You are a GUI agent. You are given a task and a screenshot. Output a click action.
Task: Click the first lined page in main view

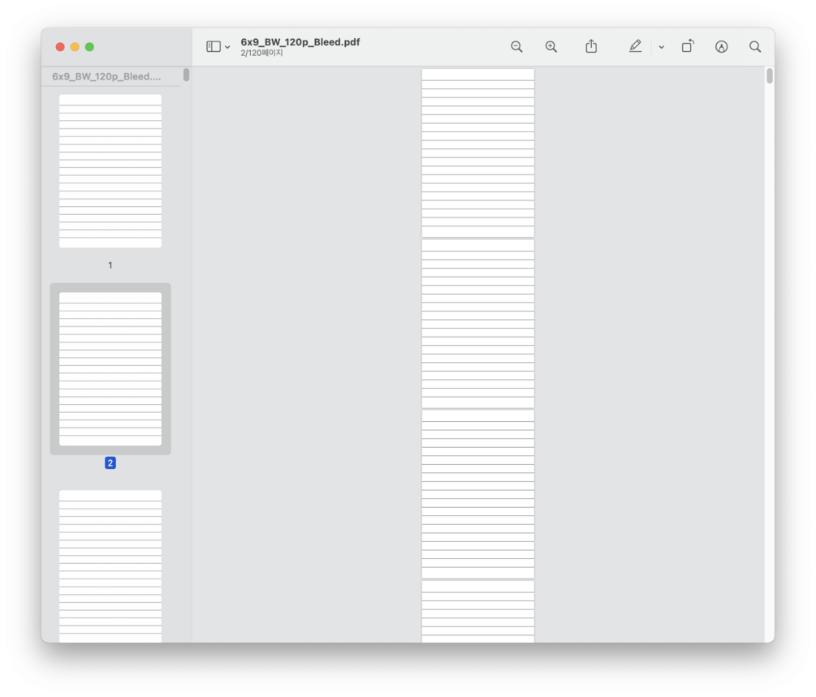click(x=477, y=153)
